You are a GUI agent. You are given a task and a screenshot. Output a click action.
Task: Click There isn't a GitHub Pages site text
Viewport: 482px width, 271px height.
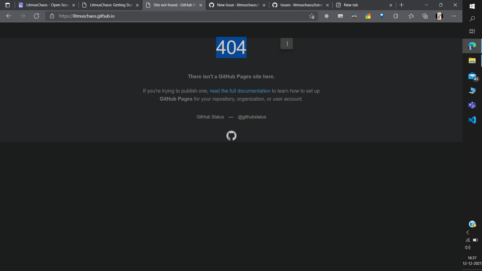(x=231, y=77)
